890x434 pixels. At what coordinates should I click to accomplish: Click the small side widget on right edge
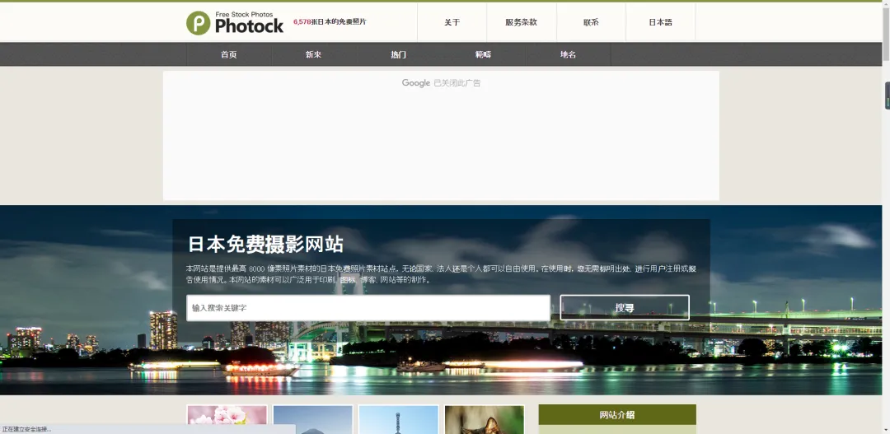tap(887, 96)
